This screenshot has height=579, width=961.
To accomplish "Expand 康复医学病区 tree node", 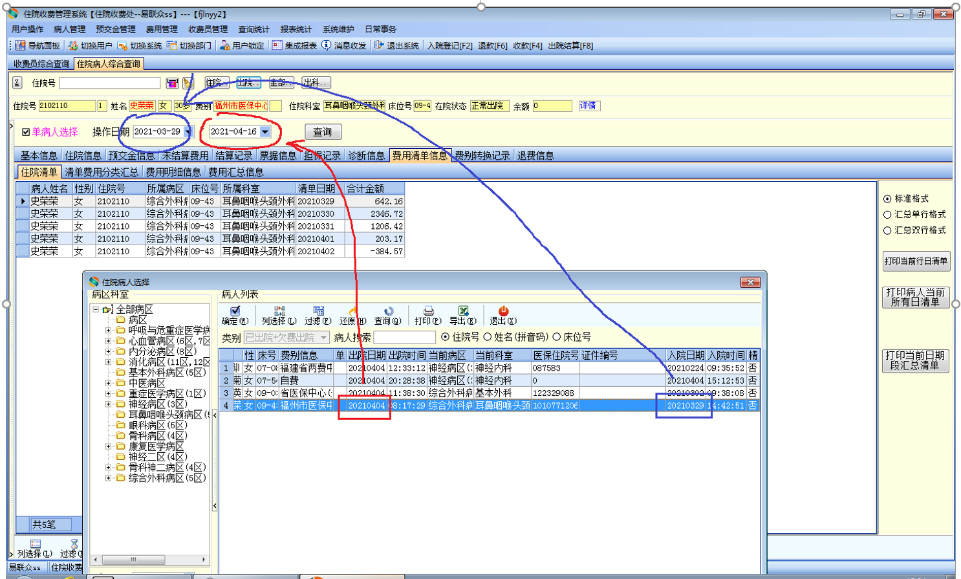I will coord(109,446).
